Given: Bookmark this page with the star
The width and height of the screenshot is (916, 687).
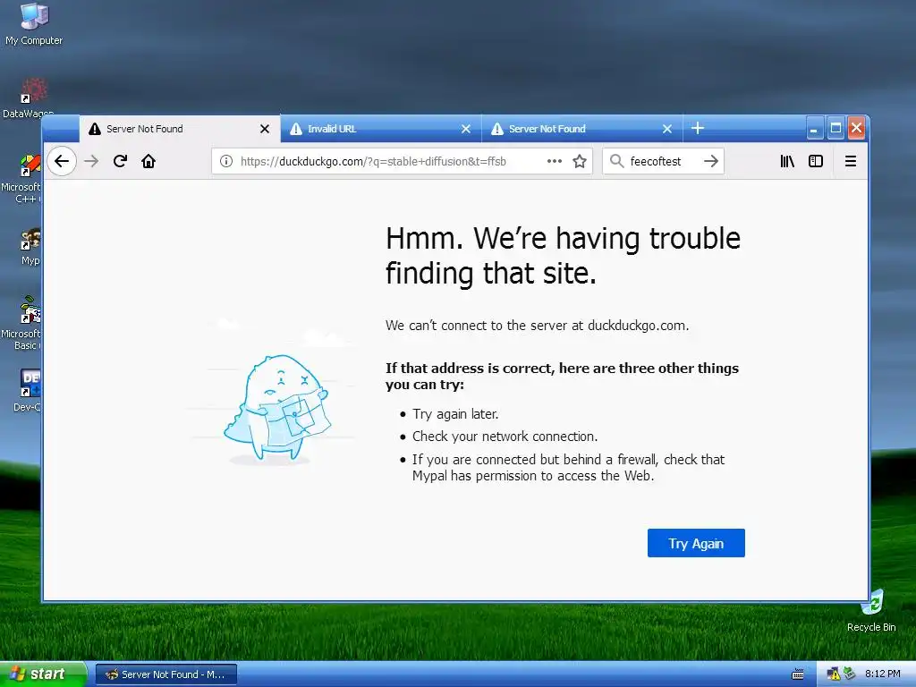Looking at the screenshot, I should 580,161.
